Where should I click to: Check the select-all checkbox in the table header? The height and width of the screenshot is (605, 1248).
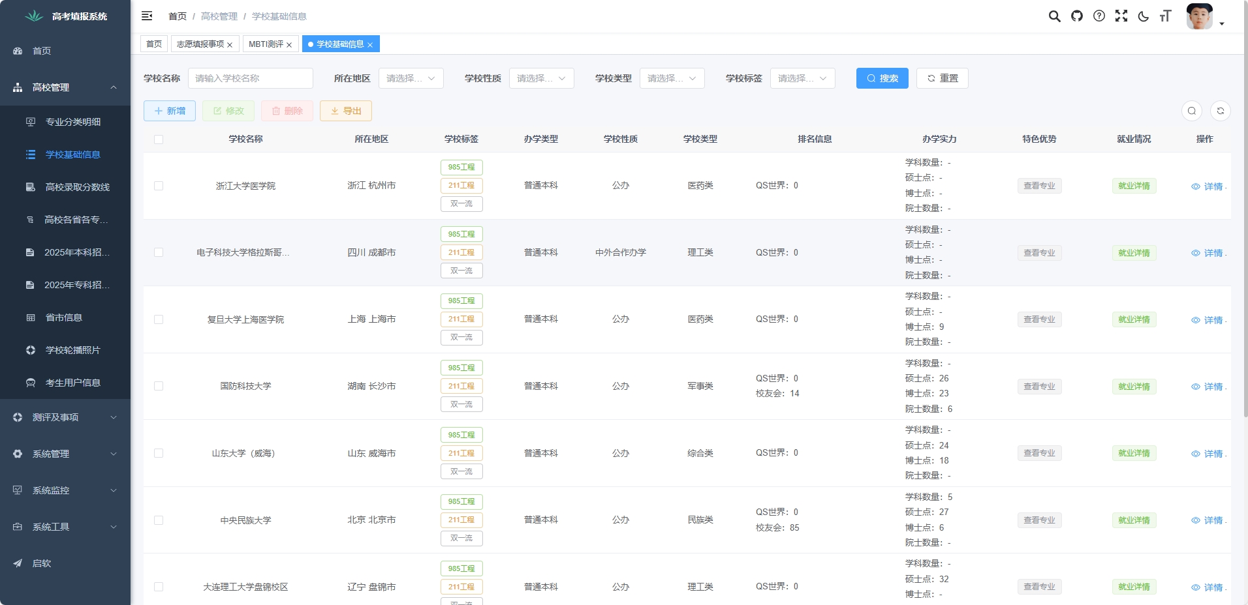[159, 139]
